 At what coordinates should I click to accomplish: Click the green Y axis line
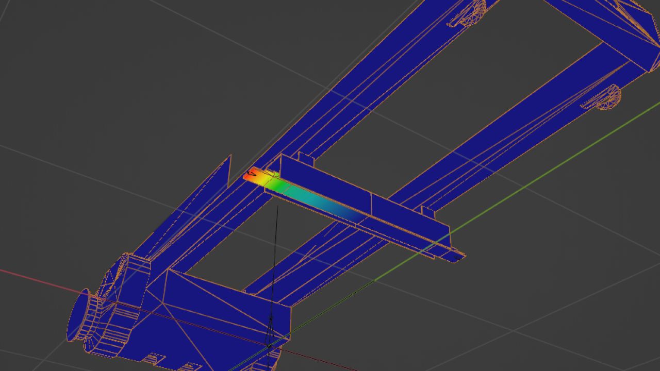541,170
